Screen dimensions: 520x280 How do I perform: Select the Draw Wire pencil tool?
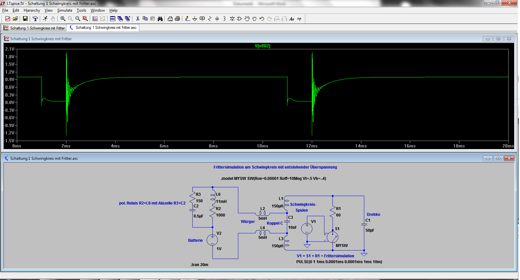(187, 19)
